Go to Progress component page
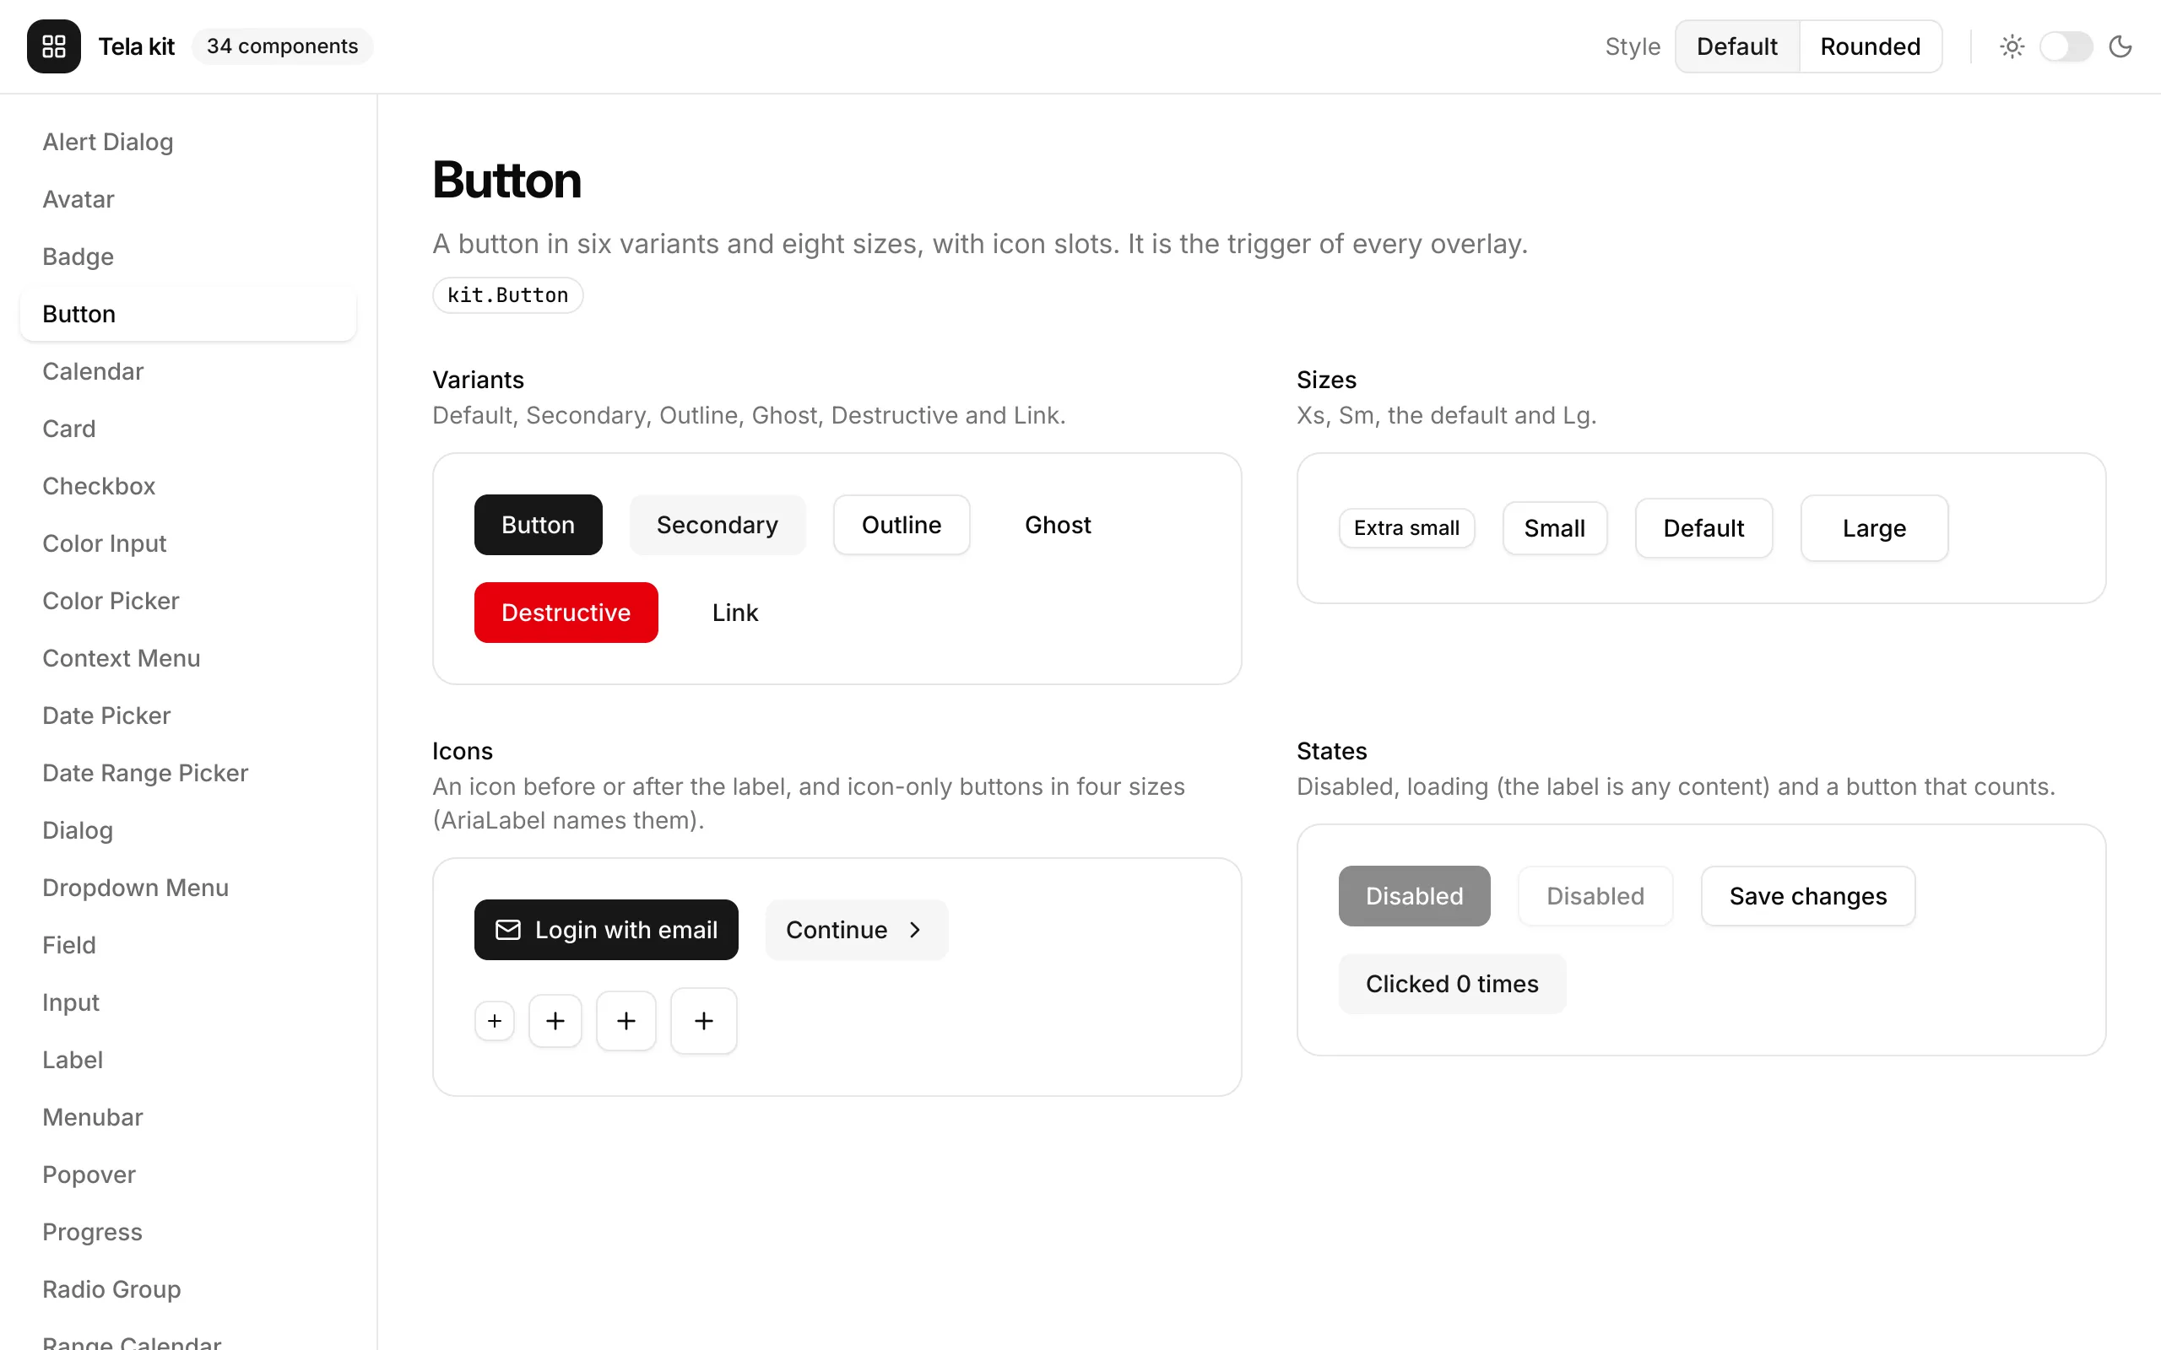 pyautogui.click(x=188, y=1232)
